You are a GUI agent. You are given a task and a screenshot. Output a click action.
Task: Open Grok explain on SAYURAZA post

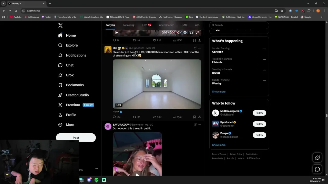[195, 125]
